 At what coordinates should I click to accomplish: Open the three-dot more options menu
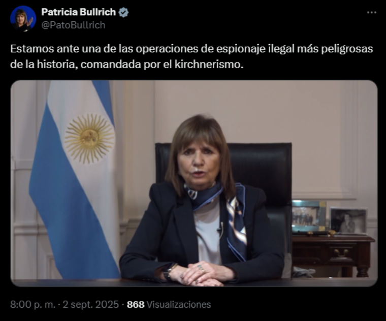(x=371, y=12)
